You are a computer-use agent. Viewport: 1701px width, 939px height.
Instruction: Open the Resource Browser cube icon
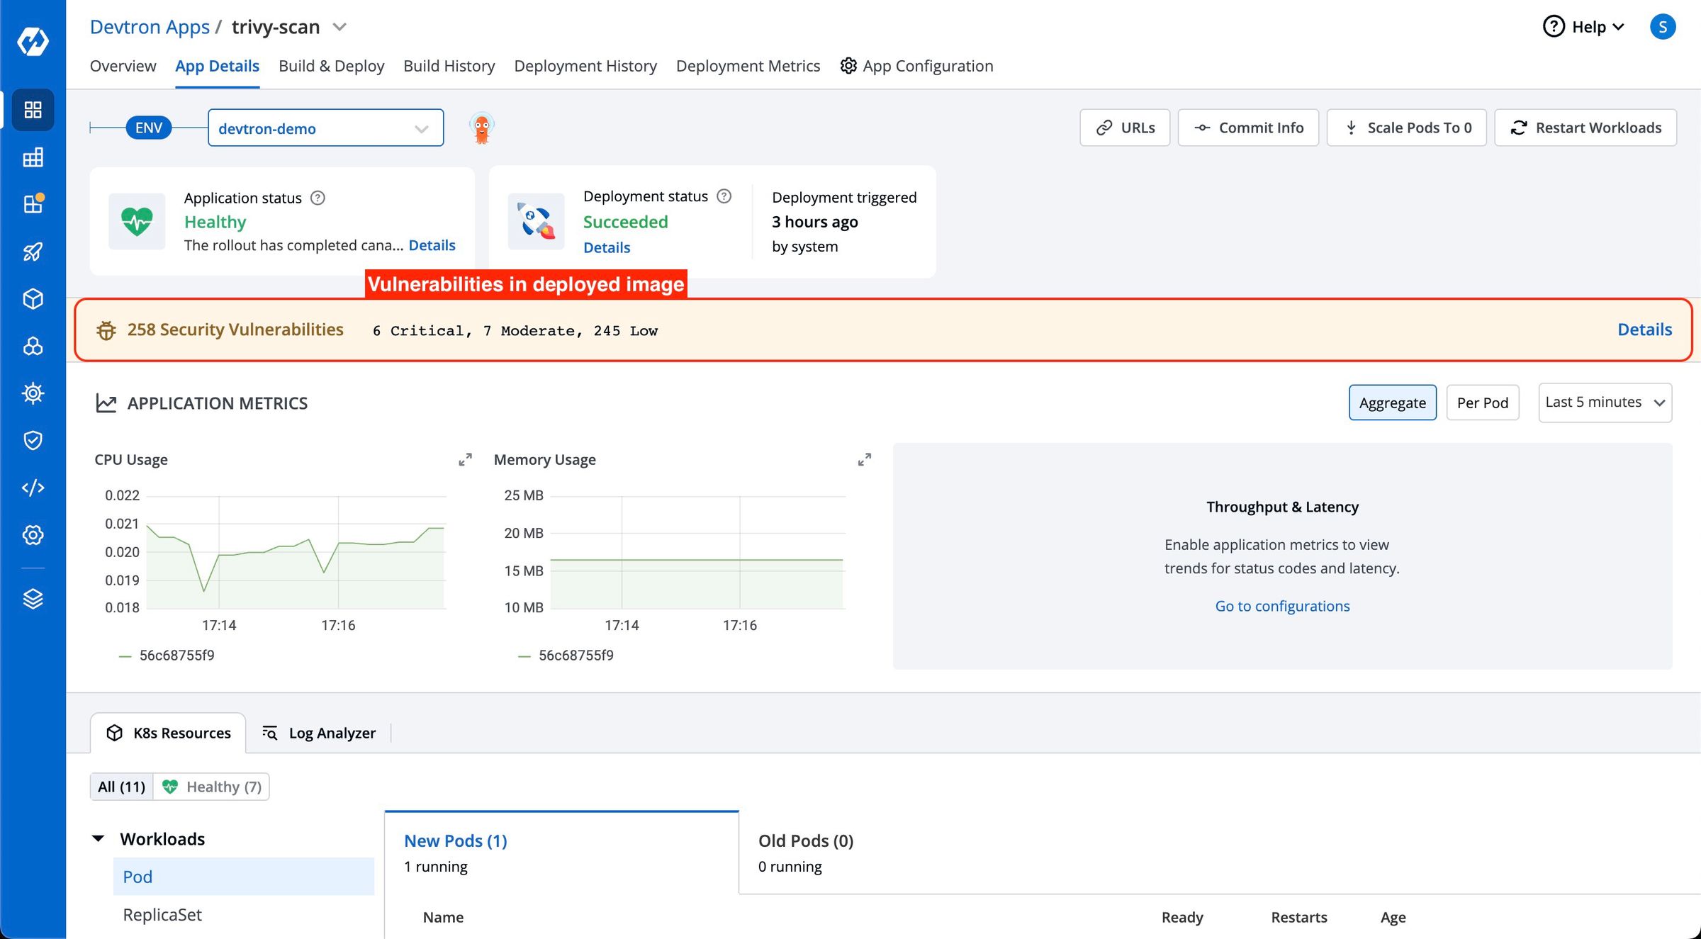[x=33, y=298]
